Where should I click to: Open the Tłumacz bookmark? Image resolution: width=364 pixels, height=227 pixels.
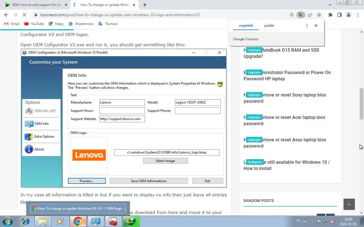(108, 24)
